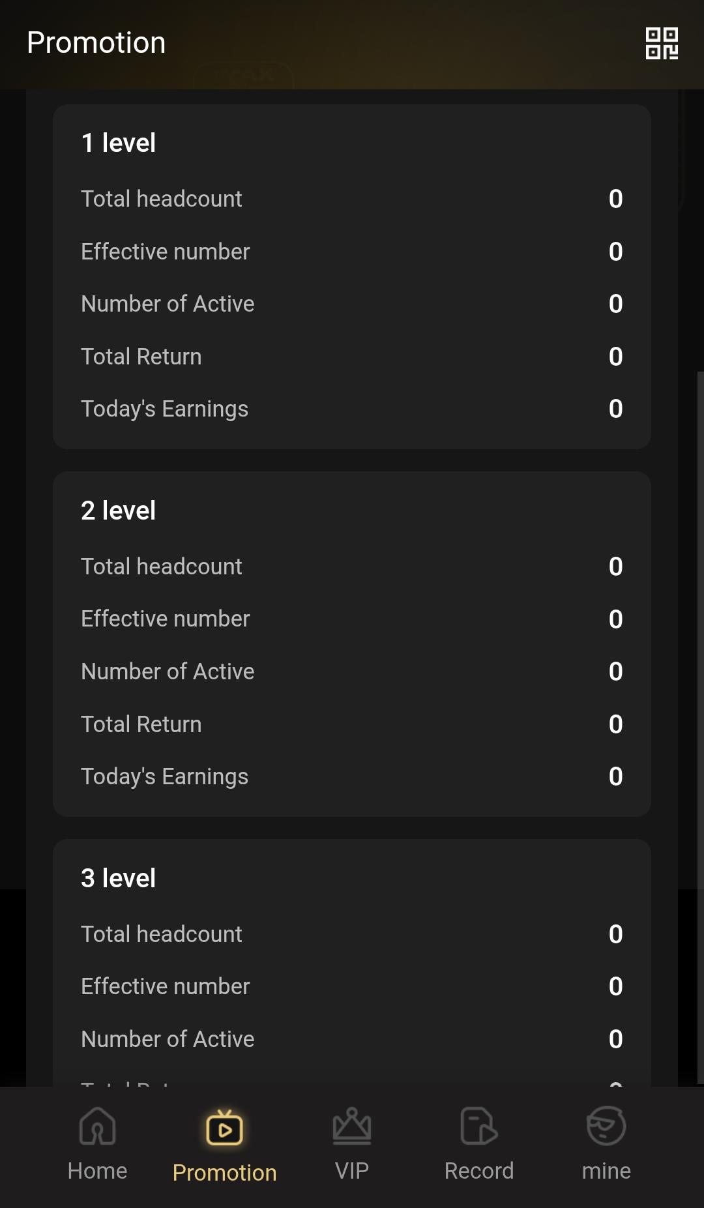Screen dimensions: 704x1208
Task: Tap the Promotion TV icon
Action: [x=224, y=1128]
